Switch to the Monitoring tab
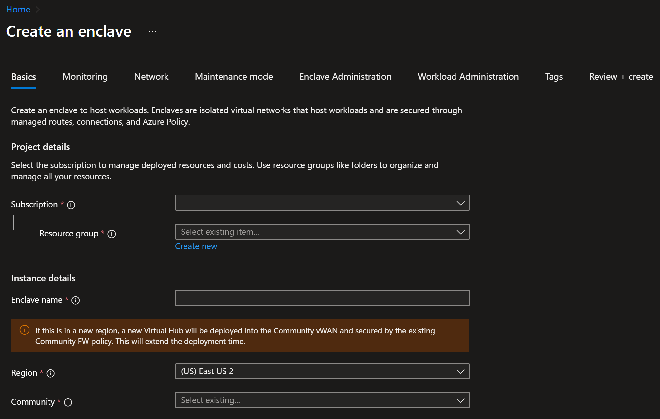This screenshot has width=660, height=419. click(x=85, y=77)
